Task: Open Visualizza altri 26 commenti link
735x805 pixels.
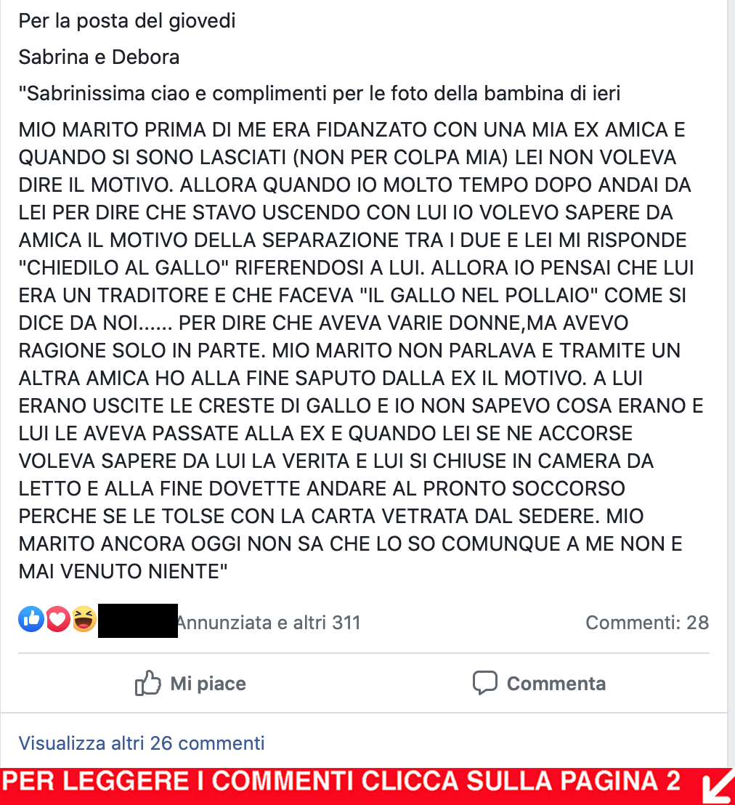Action: [142, 743]
